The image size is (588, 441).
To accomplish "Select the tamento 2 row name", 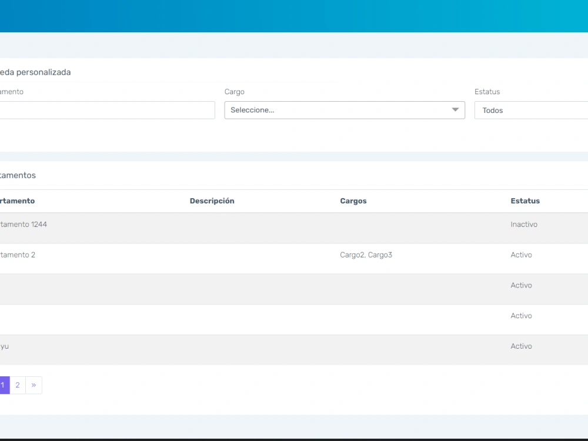I will click(18, 255).
